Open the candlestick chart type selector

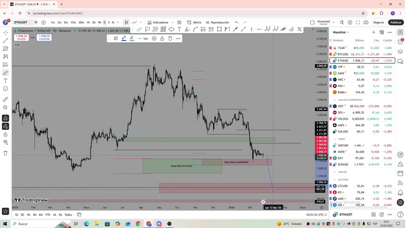point(126,22)
